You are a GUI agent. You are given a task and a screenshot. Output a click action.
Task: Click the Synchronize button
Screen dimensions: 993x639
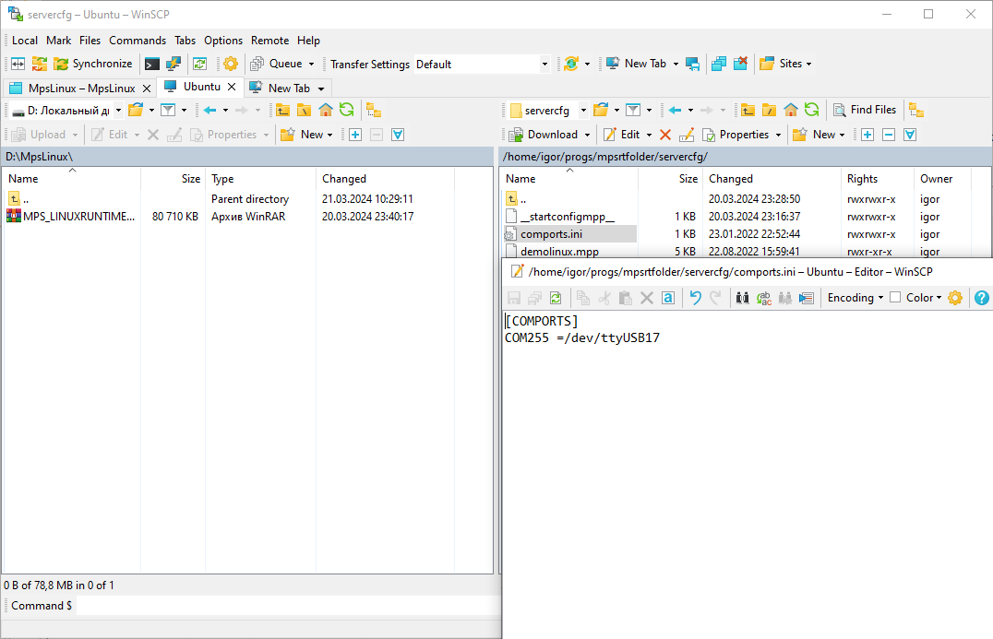tap(93, 64)
